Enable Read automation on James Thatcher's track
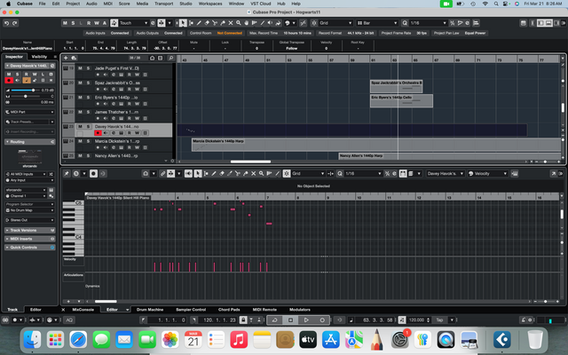This screenshot has height=355, width=568. pos(130,118)
